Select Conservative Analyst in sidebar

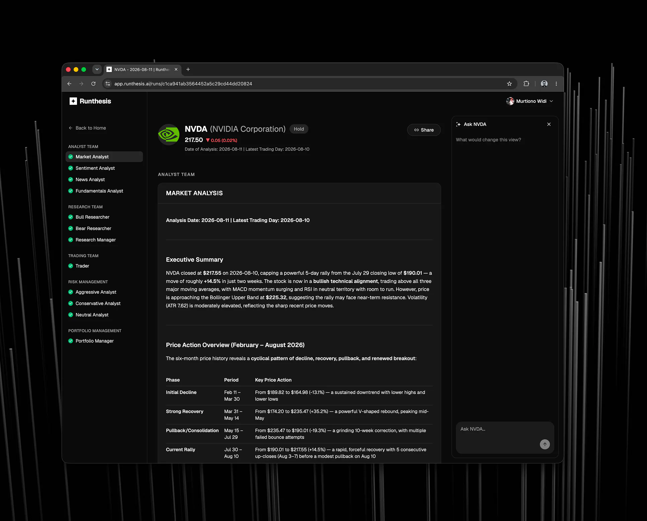(104, 303)
